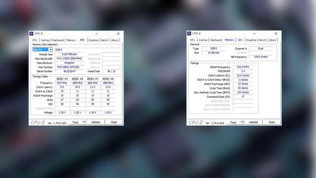Click Size value 16 GBytes
Image resolution: width=316 pixels, height=178 pixels.
pyautogui.click(x=214, y=53)
